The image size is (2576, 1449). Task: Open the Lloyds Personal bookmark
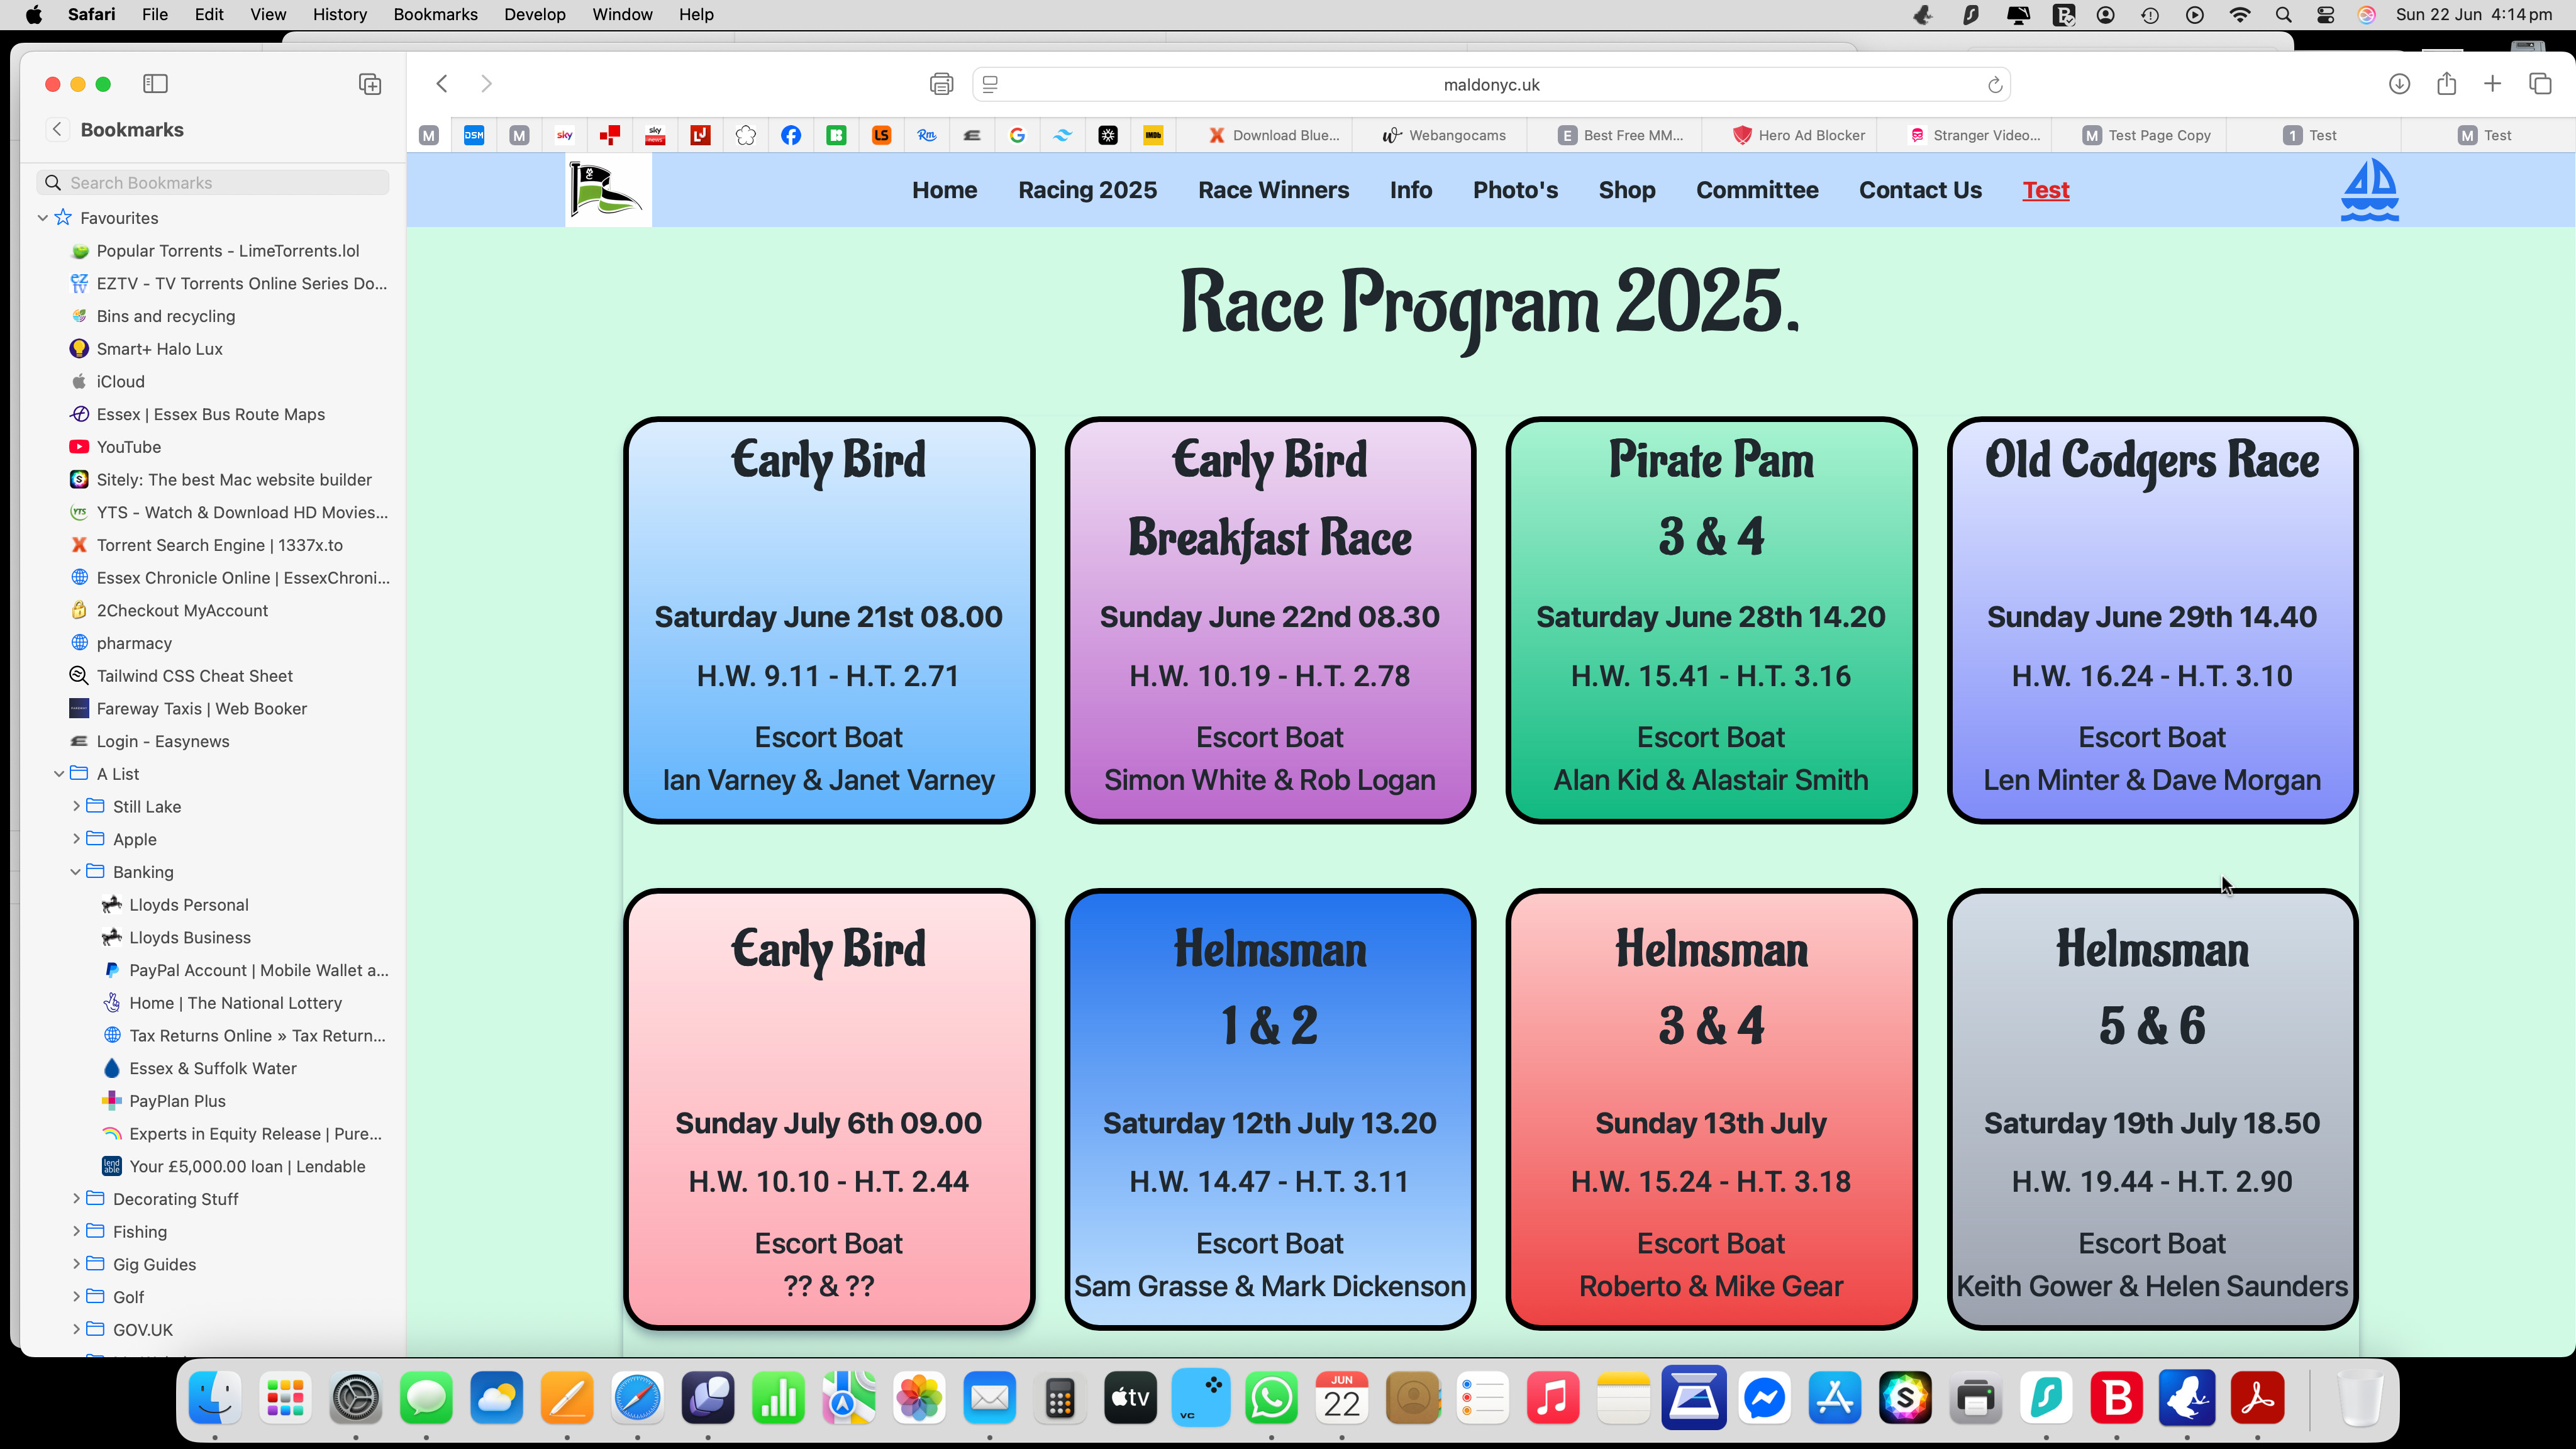tap(188, 905)
